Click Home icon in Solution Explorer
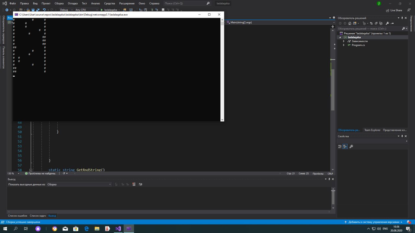 pyautogui.click(x=349, y=23)
